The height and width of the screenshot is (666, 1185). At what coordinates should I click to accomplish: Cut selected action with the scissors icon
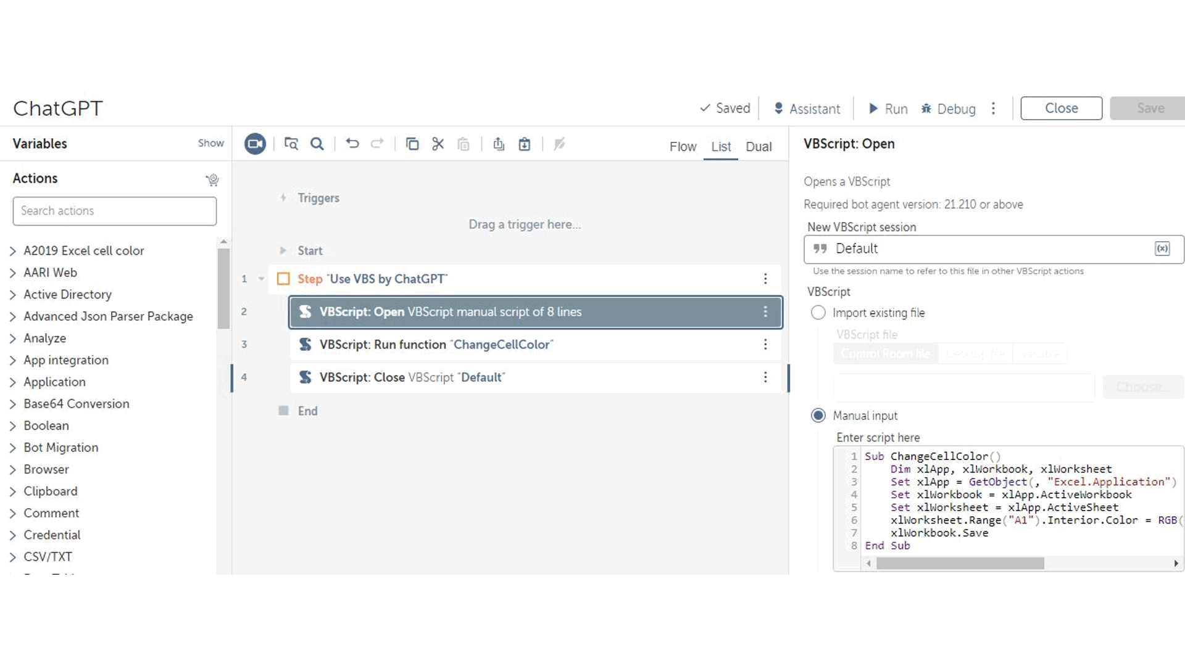pyautogui.click(x=438, y=144)
